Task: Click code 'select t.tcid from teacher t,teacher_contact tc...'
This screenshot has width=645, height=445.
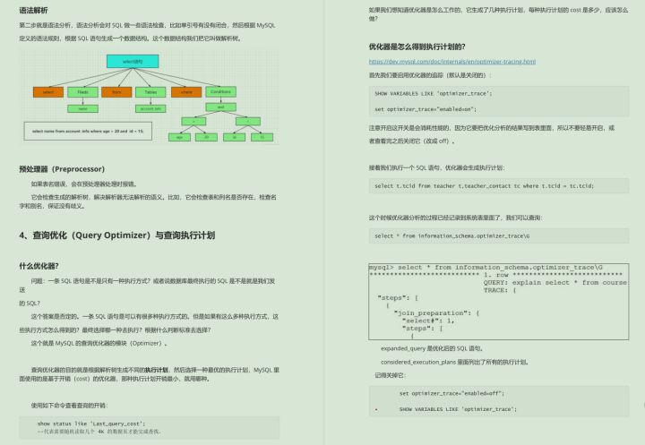Action: click(x=484, y=186)
